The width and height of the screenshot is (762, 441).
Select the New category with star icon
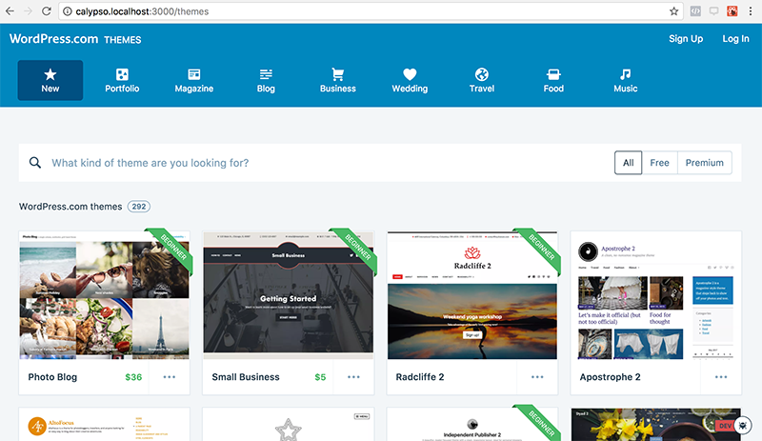[x=50, y=80]
